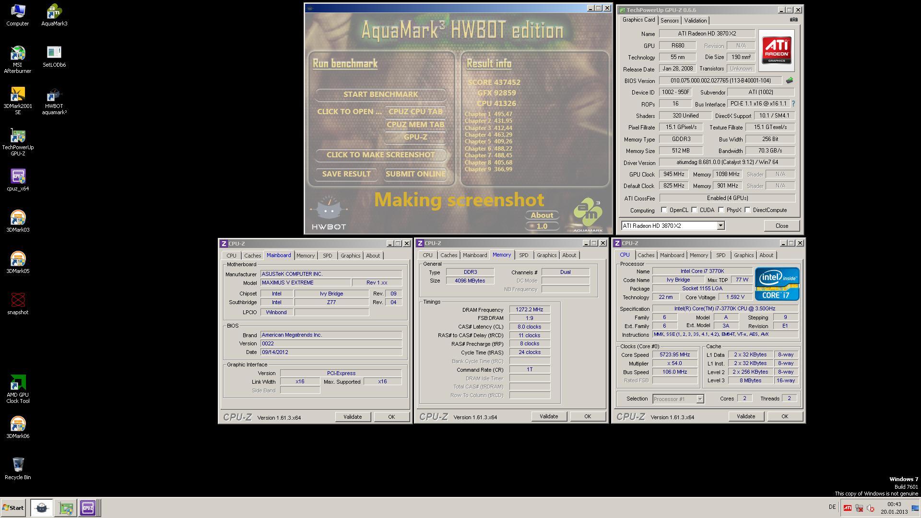This screenshot has height=518, width=921.
Task: Select the snapshot desktop icon
Action: click(18, 304)
